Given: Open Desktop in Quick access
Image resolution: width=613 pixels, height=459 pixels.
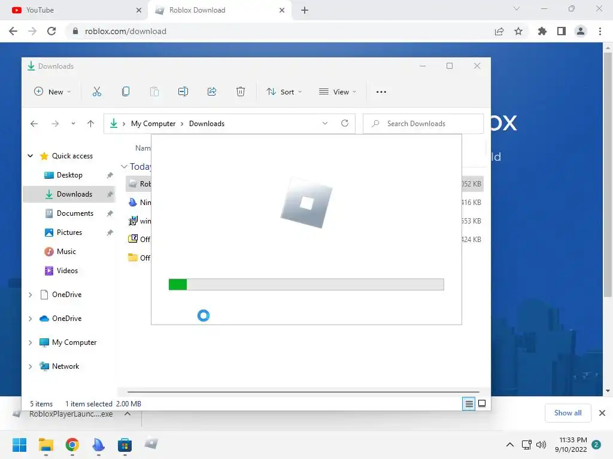Looking at the screenshot, I should 69,175.
